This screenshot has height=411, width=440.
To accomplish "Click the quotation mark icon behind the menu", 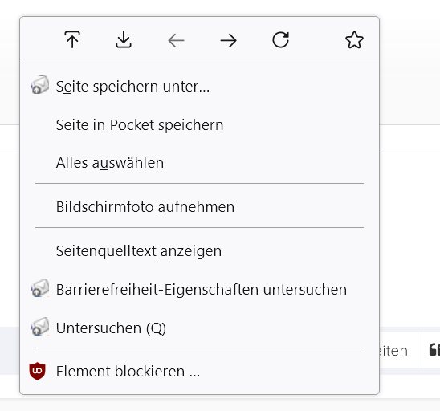I will pyautogui.click(x=434, y=350).
